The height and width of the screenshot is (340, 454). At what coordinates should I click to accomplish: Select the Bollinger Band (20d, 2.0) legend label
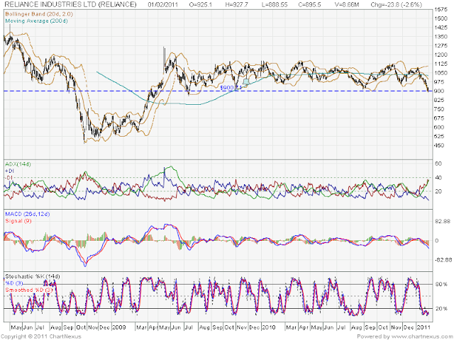pos(39,14)
